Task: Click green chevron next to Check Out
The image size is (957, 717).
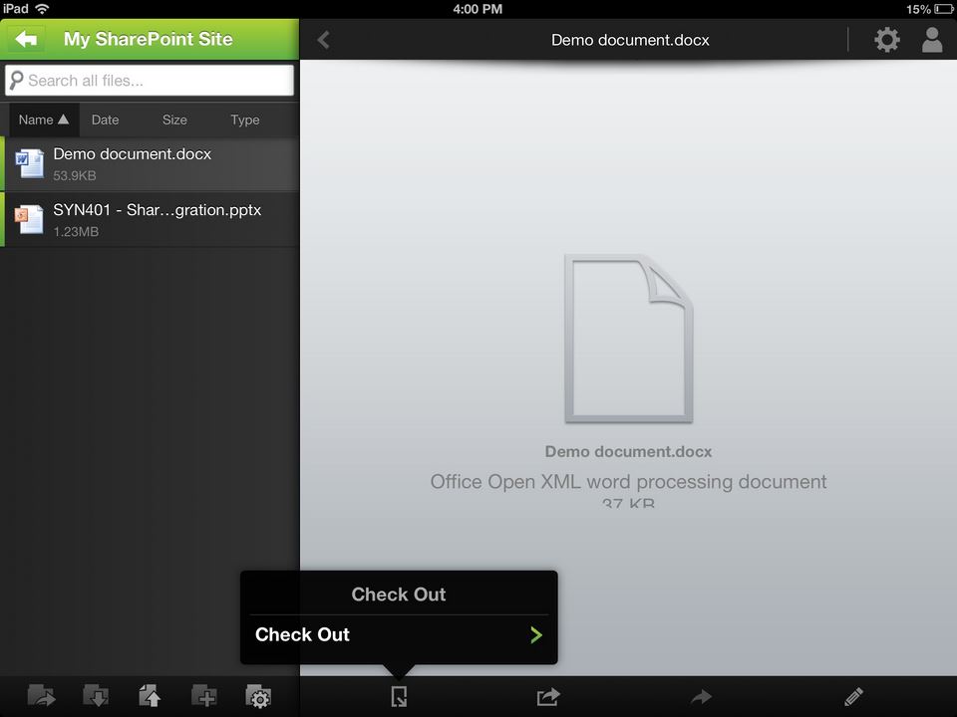Action: pos(536,635)
